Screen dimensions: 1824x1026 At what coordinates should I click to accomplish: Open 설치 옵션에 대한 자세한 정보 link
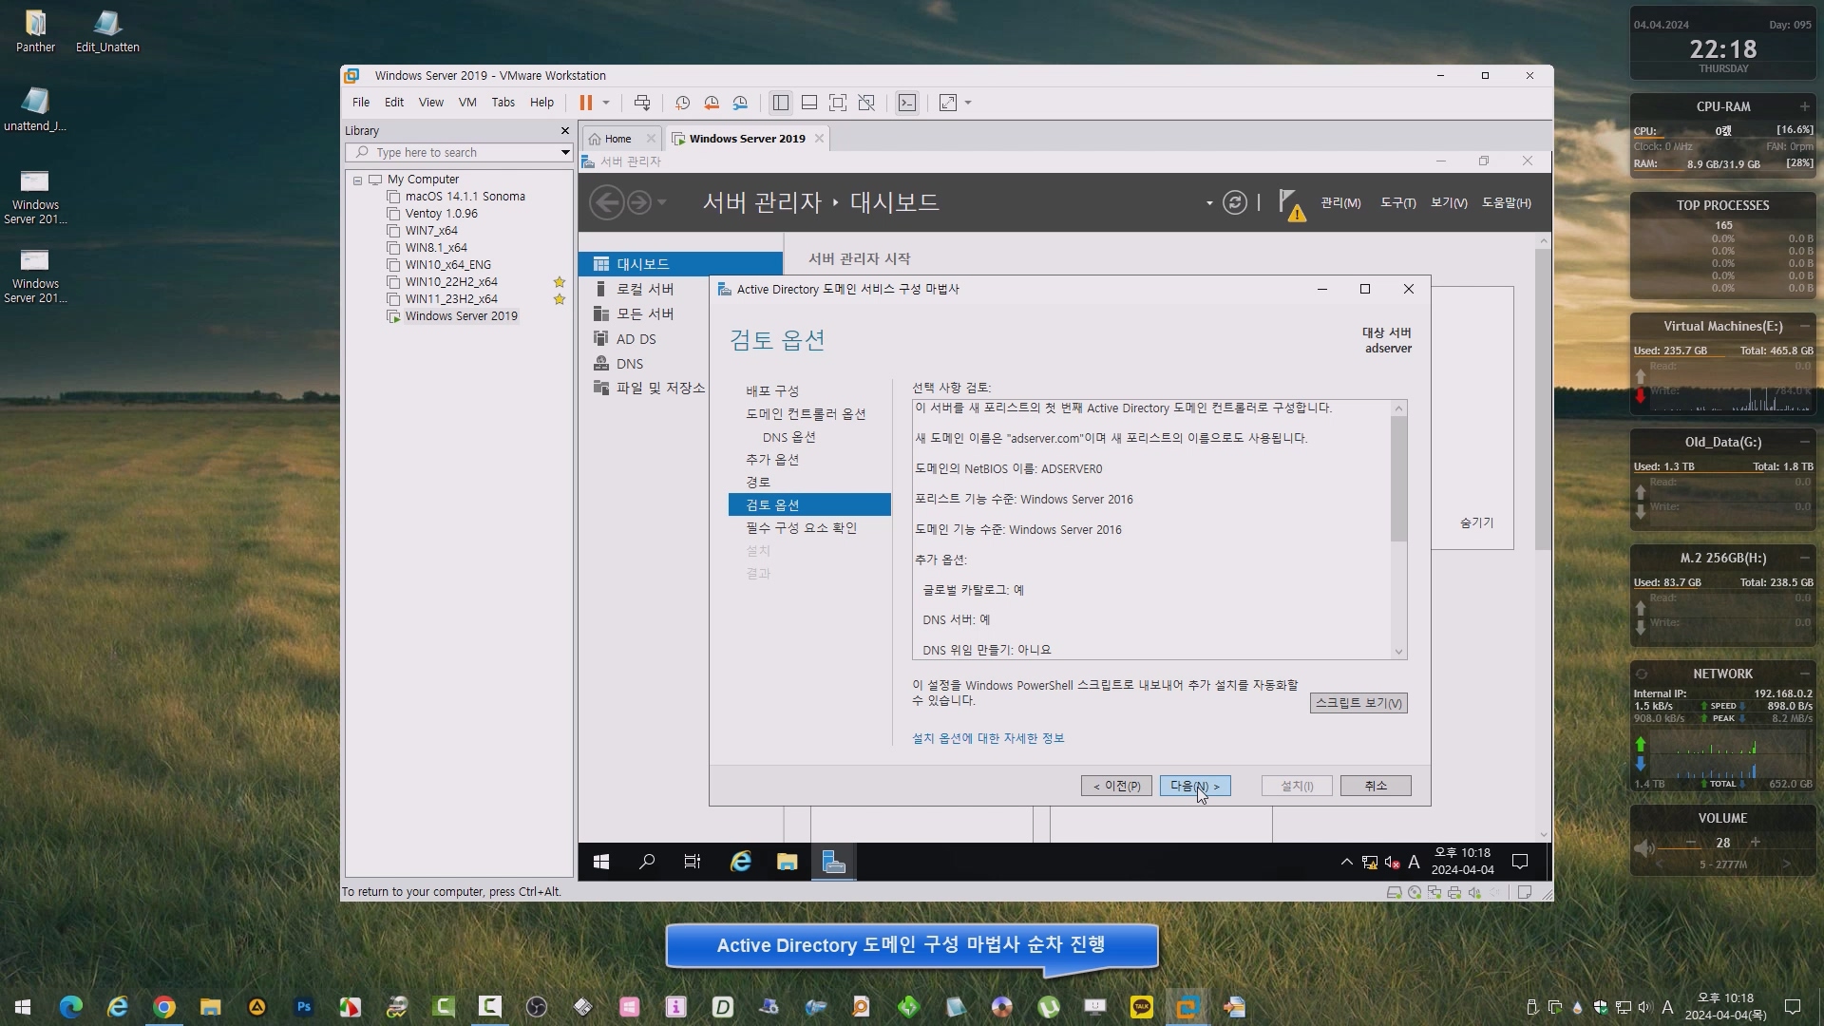(988, 738)
